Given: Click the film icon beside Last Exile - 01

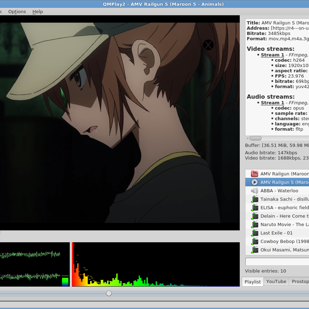Looking at the screenshot, I should pyautogui.click(x=255, y=233).
